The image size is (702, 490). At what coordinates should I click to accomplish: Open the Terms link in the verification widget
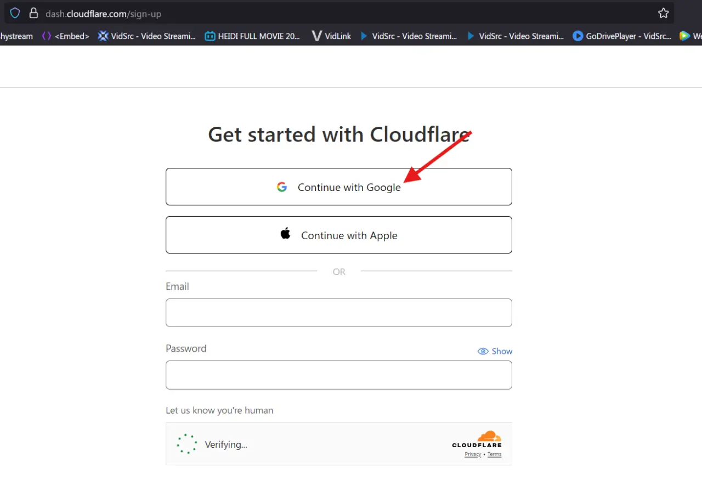click(494, 454)
